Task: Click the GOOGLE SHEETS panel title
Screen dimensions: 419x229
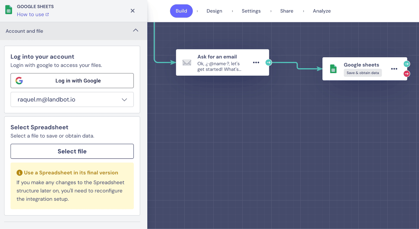Action: pyautogui.click(x=35, y=7)
